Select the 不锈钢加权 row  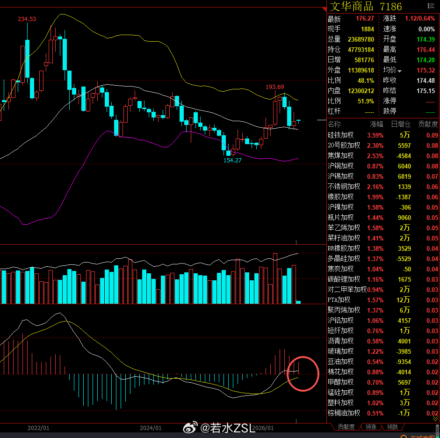(383, 187)
